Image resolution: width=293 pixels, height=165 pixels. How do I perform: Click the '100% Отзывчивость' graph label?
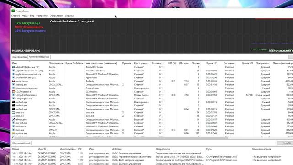pos(29,27)
